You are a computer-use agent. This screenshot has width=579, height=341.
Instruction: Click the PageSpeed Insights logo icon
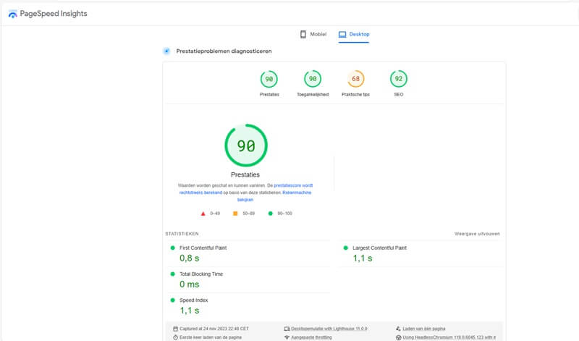[12, 14]
